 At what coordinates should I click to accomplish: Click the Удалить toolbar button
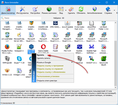[x=71, y=10]
